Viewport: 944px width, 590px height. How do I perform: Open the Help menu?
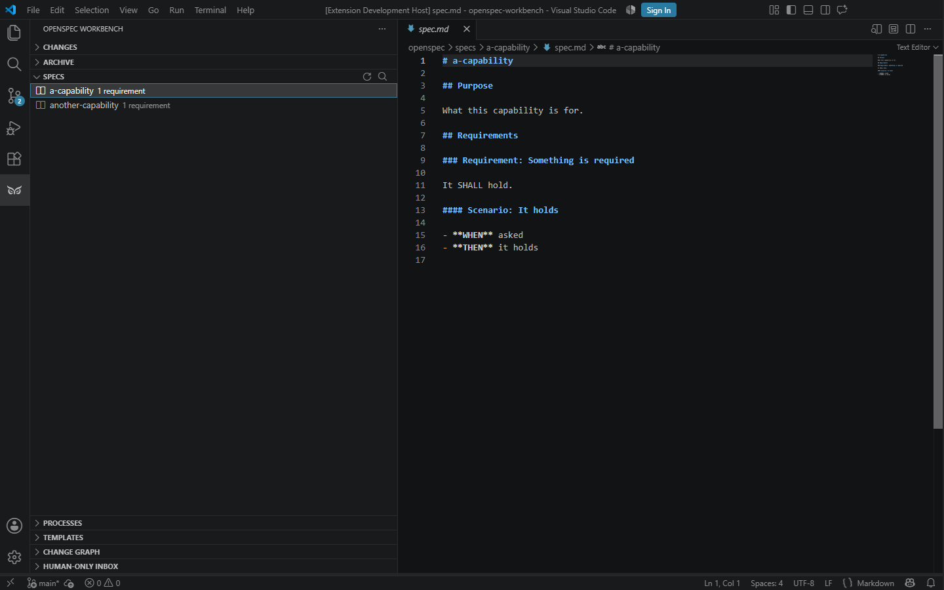[x=245, y=10]
